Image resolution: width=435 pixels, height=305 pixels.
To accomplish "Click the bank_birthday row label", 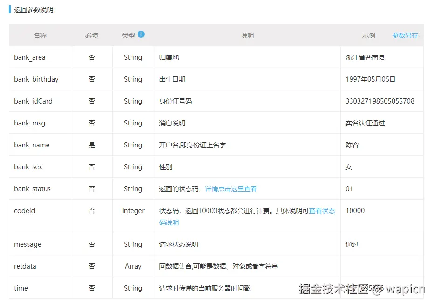I will click(36, 79).
